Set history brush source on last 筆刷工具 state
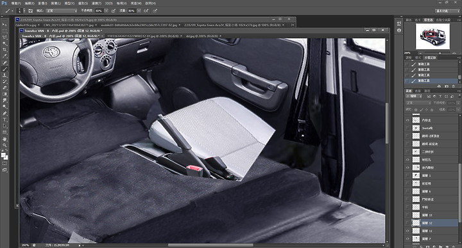 click(407, 81)
